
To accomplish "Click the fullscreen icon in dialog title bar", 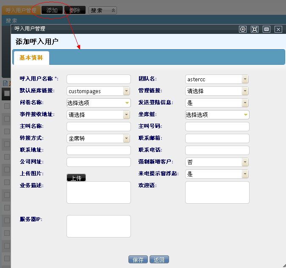I will (255, 29).
